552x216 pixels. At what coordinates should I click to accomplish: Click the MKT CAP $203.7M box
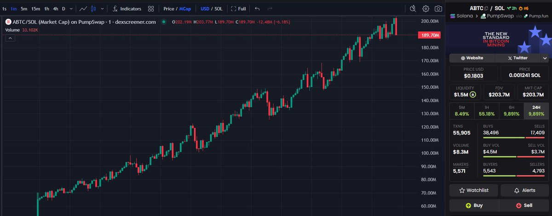tap(533, 92)
